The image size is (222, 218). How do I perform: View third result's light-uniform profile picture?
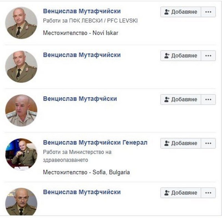[x=21, y=110]
